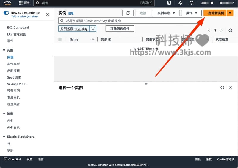Image resolution: width=238 pixels, height=168 pixels.
Task: Select the highlighted 实例 sidebar link
Action: (10, 57)
